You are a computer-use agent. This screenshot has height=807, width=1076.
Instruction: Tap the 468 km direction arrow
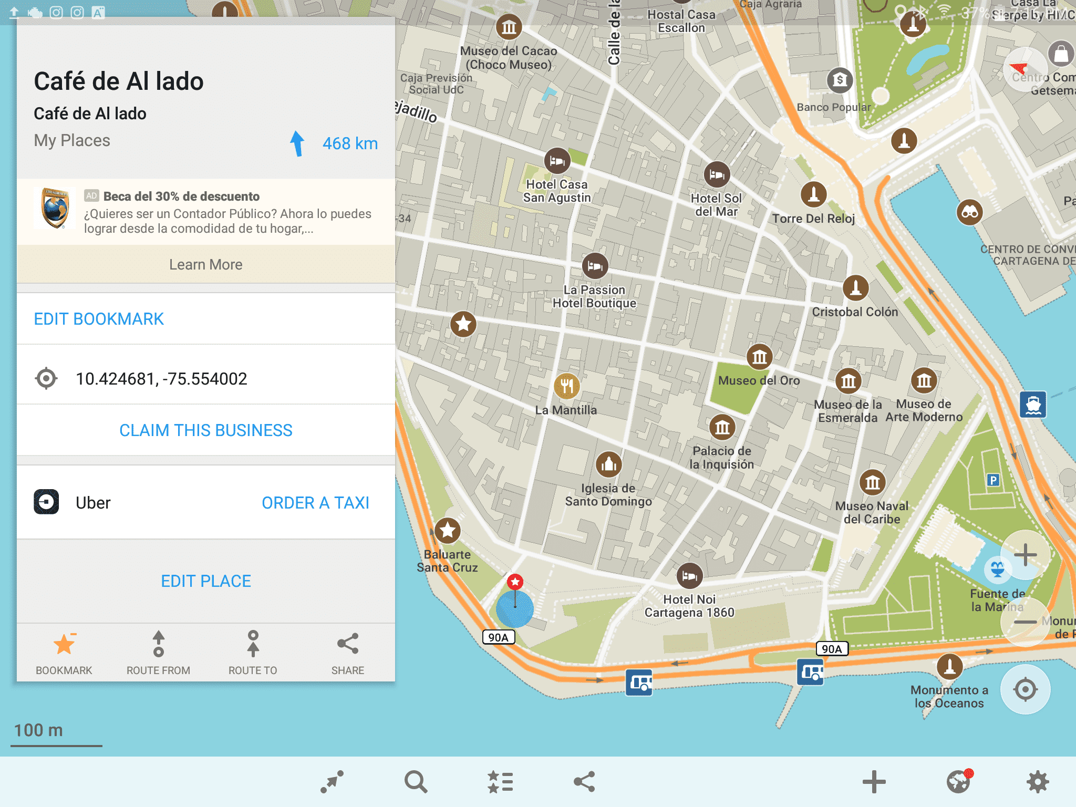[x=298, y=142]
